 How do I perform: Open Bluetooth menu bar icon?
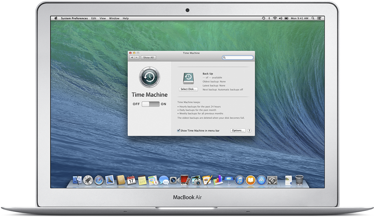point(269,18)
